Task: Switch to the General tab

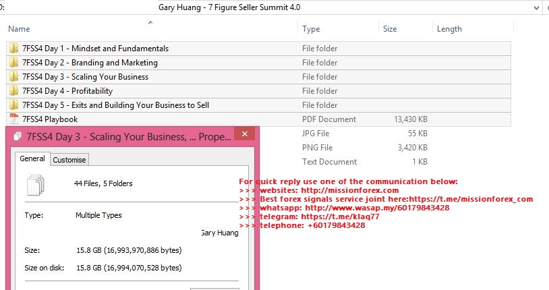Action: pos(32,158)
